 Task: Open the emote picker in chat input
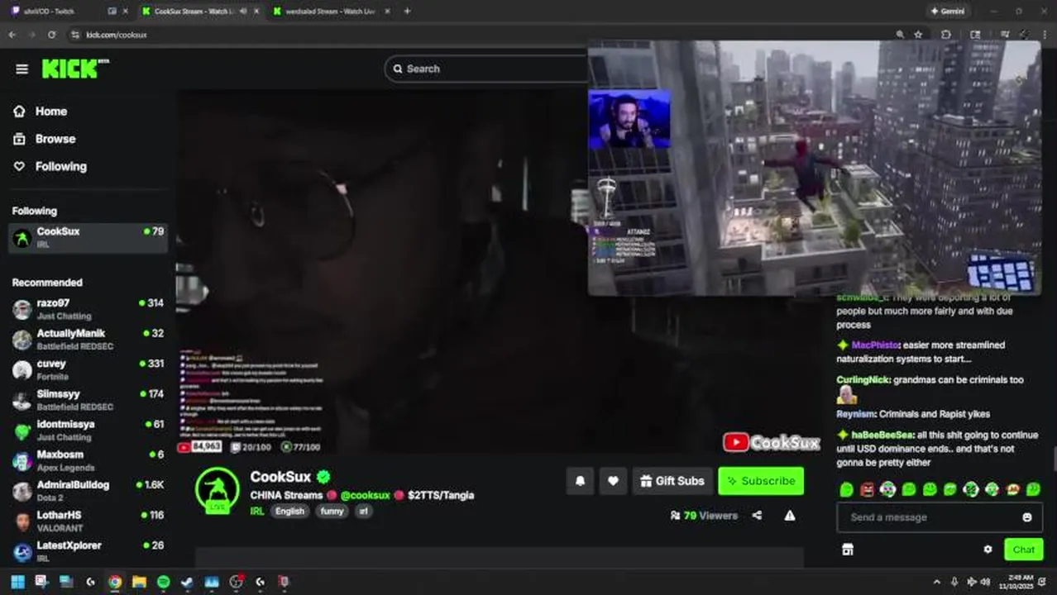tap(1027, 517)
